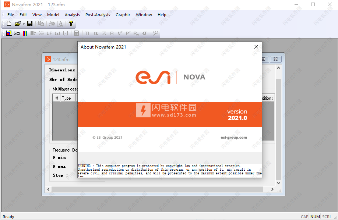Save the file with the floppy disk icon

coord(30,24)
